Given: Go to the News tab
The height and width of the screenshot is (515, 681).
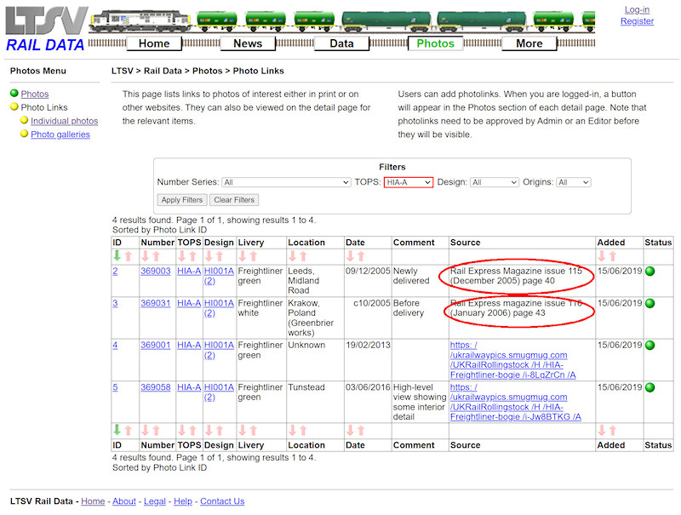Looking at the screenshot, I should (248, 43).
